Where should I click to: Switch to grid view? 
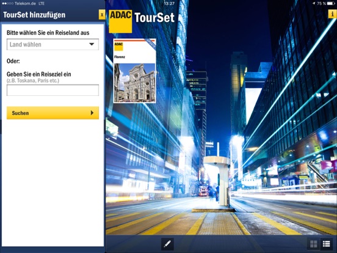pyautogui.click(x=314, y=244)
